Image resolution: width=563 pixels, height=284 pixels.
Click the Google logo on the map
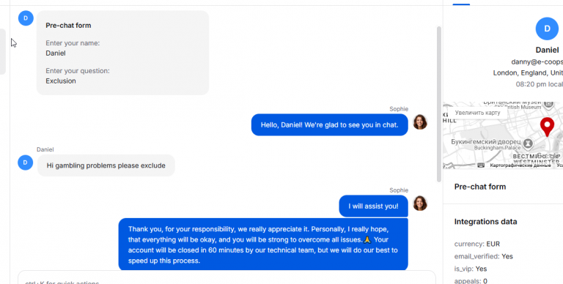pos(548,156)
